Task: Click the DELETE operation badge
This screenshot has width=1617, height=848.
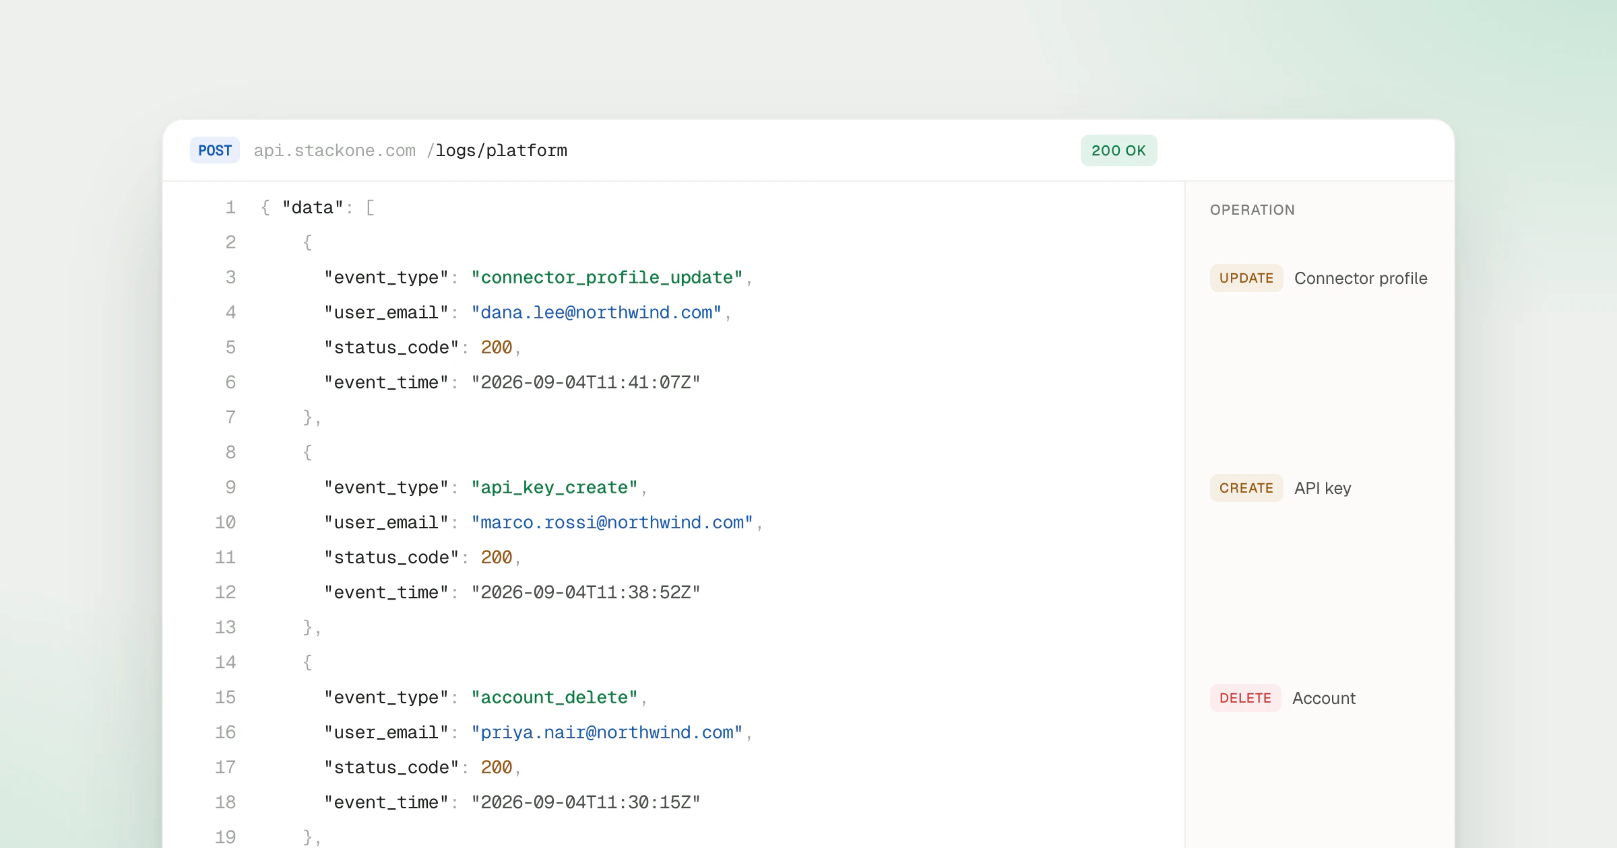Action: click(x=1245, y=698)
